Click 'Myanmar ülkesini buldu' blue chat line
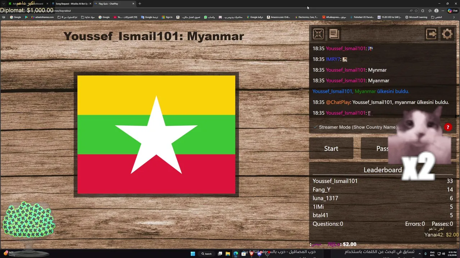 pos(361,91)
